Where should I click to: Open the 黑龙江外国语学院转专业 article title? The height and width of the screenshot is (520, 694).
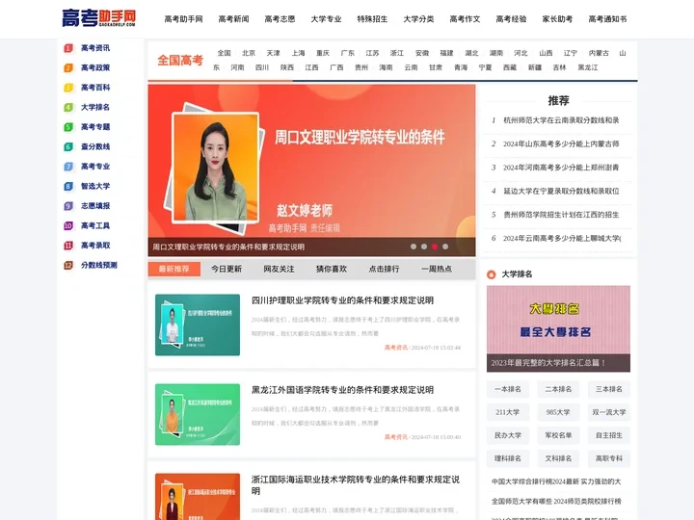point(342,390)
